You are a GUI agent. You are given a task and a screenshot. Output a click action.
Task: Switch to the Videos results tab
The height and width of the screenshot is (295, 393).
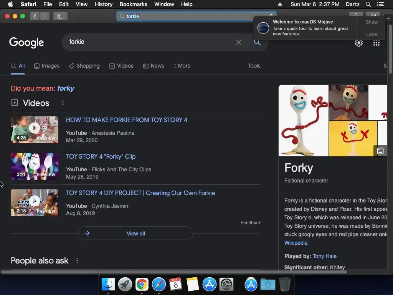[x=121, y=66]
